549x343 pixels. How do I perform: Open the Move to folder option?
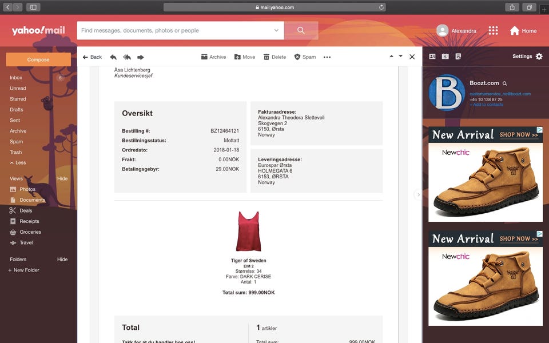point(245,57)
